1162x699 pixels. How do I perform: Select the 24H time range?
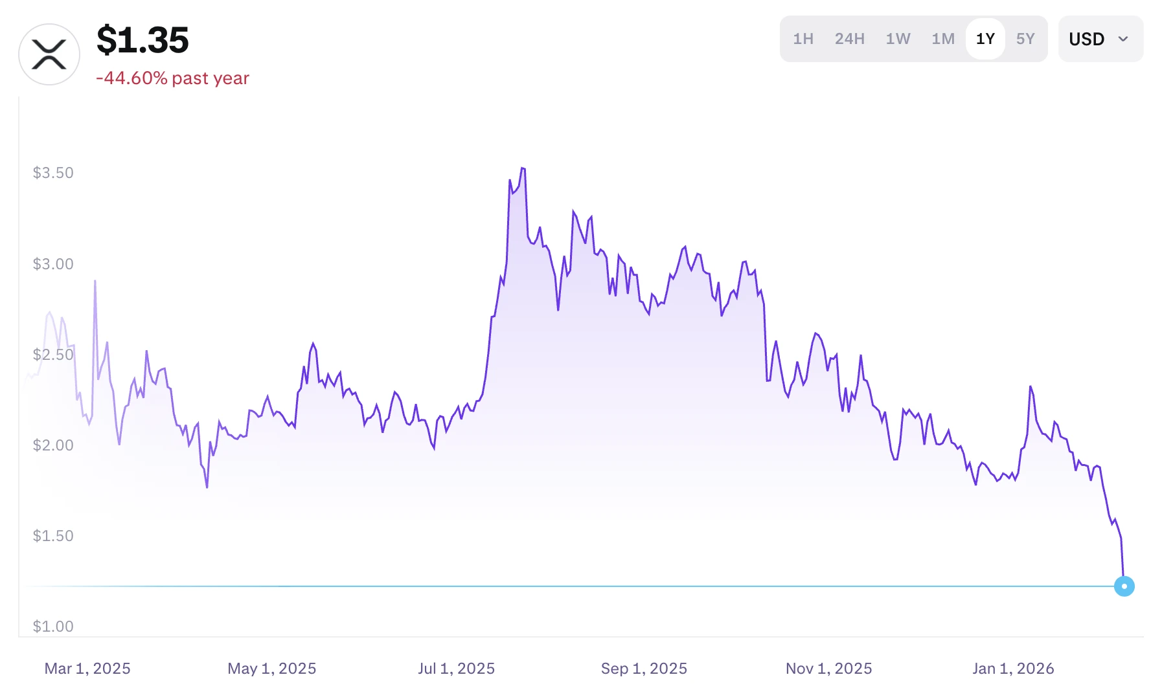click(849, 39)
